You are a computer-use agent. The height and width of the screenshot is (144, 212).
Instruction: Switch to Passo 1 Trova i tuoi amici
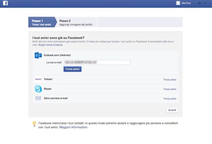click(x=41, y=22)
